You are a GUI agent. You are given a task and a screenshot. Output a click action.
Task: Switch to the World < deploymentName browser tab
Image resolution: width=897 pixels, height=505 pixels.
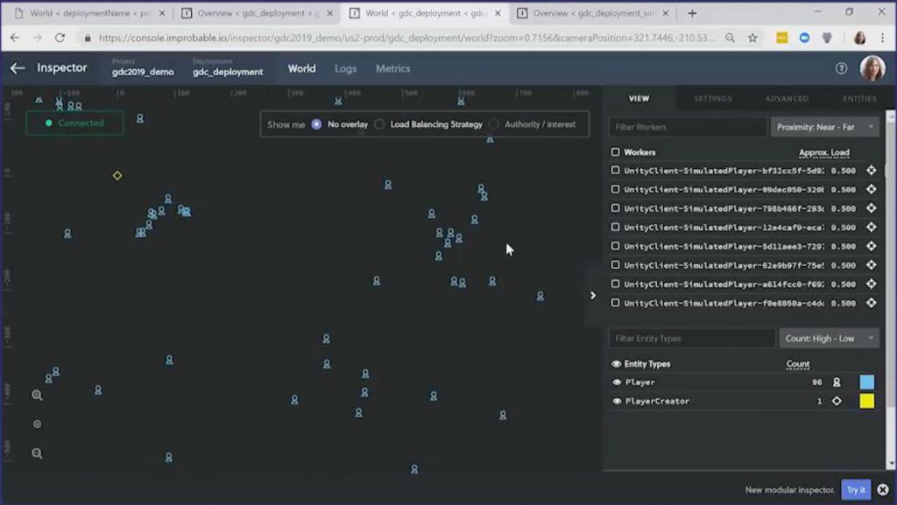coord(88,13)
